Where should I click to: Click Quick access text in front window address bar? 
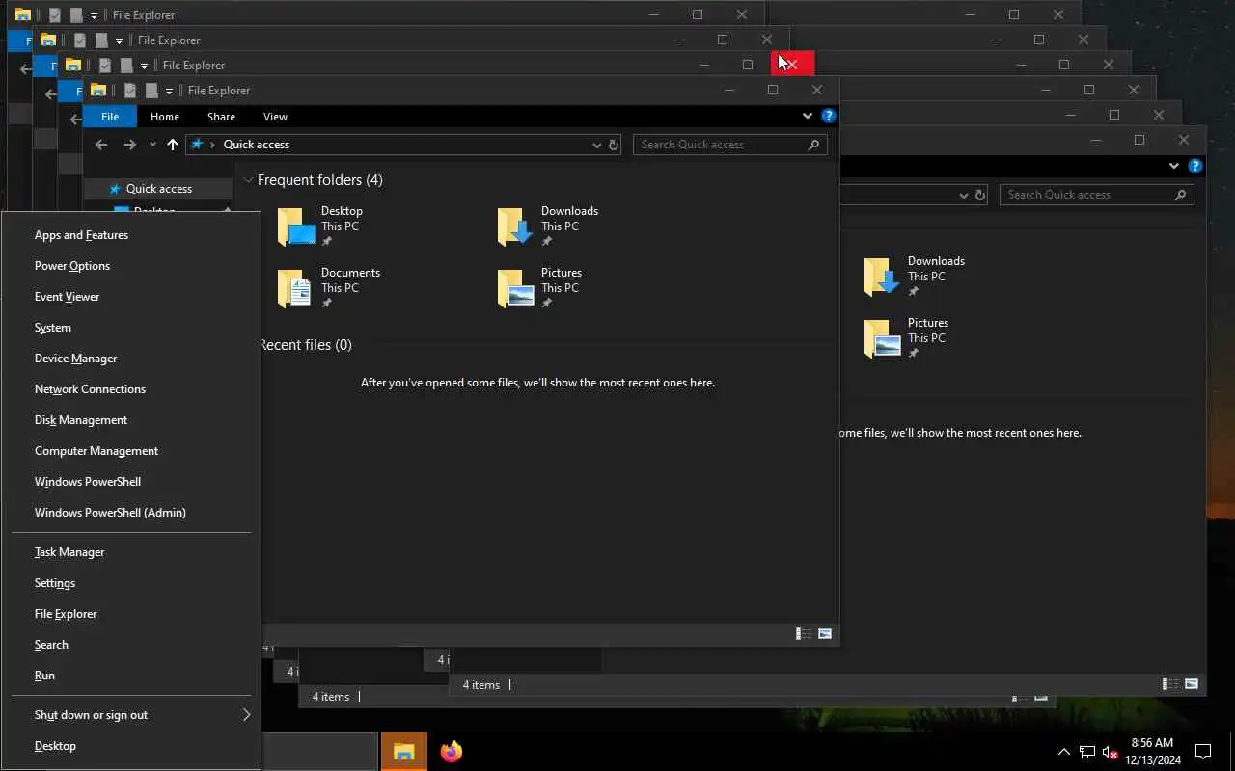tap(257, 145)
